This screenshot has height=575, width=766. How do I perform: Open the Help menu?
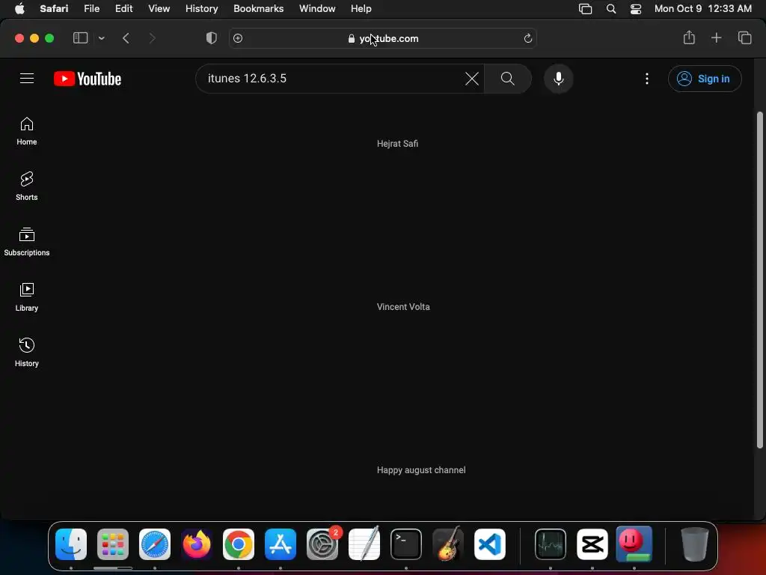point(361,8)
